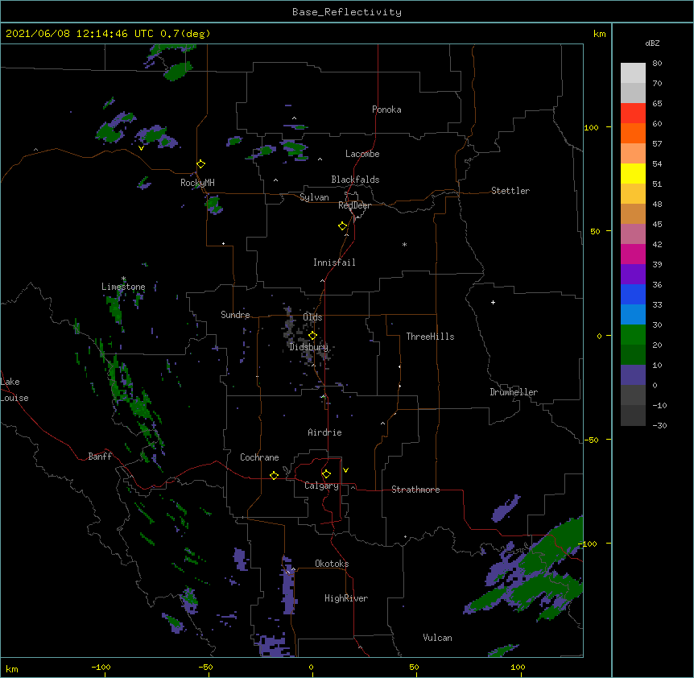Click the 48 value in the dBZ legend
694x678 pixels.
point(657,204)
